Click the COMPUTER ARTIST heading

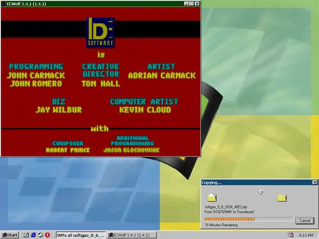(144, 101)
